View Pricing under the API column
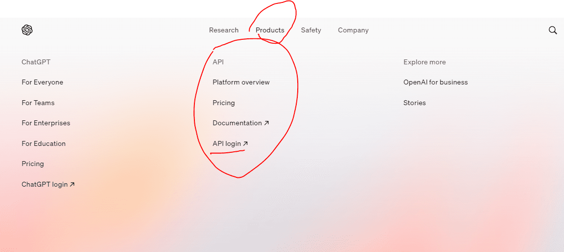Screen dimensions: 564x252 coord(223,103)
